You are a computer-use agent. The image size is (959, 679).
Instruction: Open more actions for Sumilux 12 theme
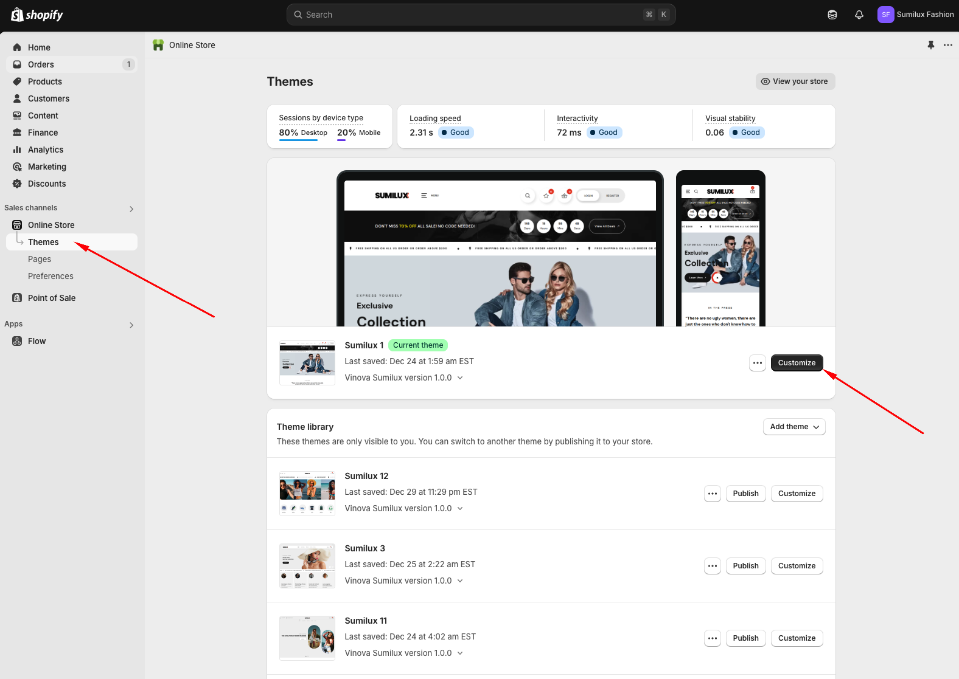pyautogui.click(x=713, y=494)
